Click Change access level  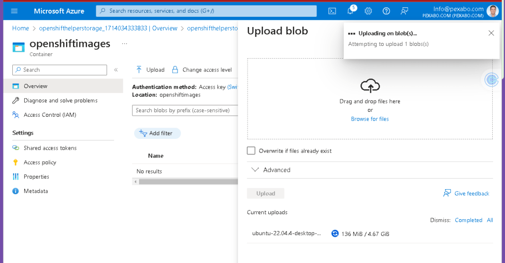point(202,70)
